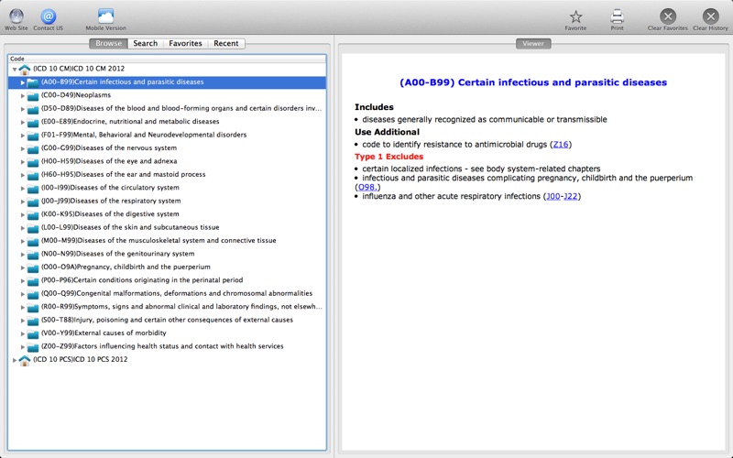Click folder icon for Factors influencing health status row
This screenshot has height=458, width=733.
33,347
